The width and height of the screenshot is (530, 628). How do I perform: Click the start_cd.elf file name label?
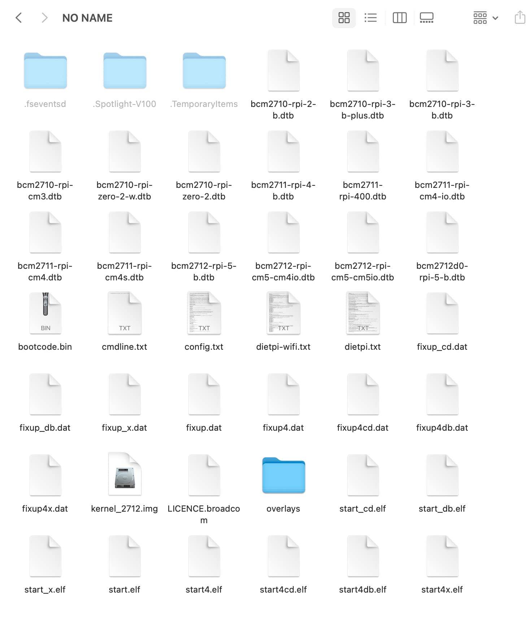coord(363,509)
